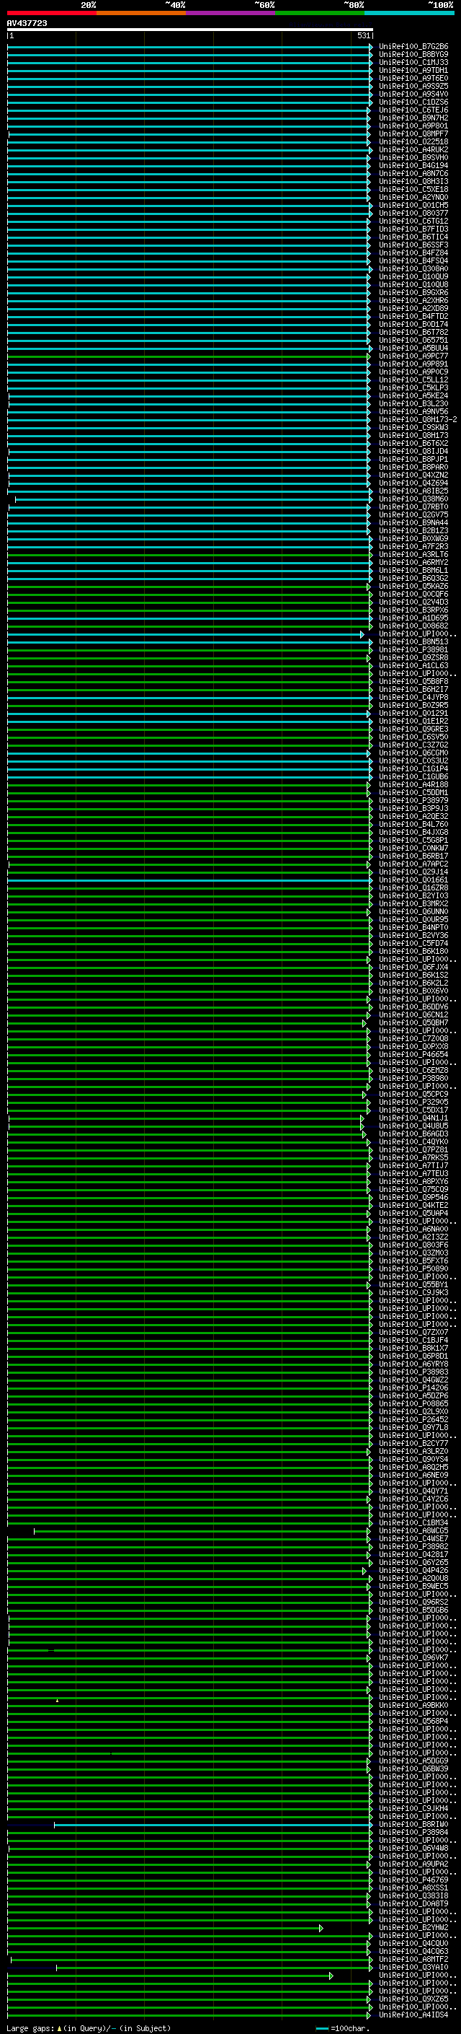Open hit UniRef100_B7G2B6
The image size is (461, 2034).
413,47
